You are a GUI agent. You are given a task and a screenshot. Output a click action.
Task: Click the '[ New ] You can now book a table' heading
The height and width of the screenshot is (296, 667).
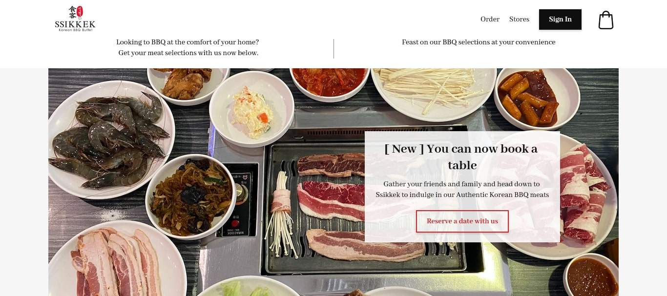click(x=462, y=157)
